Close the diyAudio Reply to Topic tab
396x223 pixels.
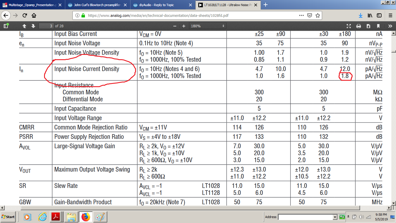(190, 5)
